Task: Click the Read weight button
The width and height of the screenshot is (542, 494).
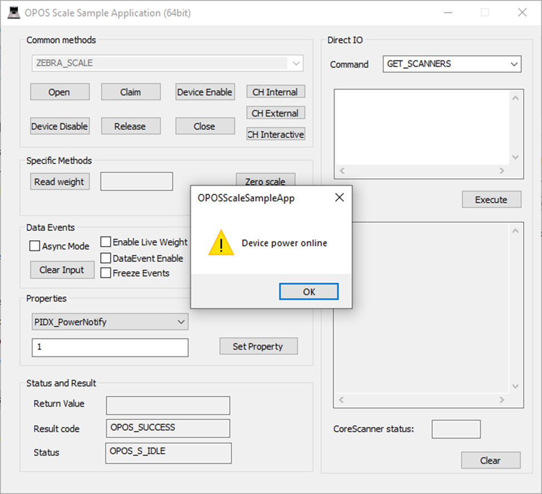Action: 60,182
